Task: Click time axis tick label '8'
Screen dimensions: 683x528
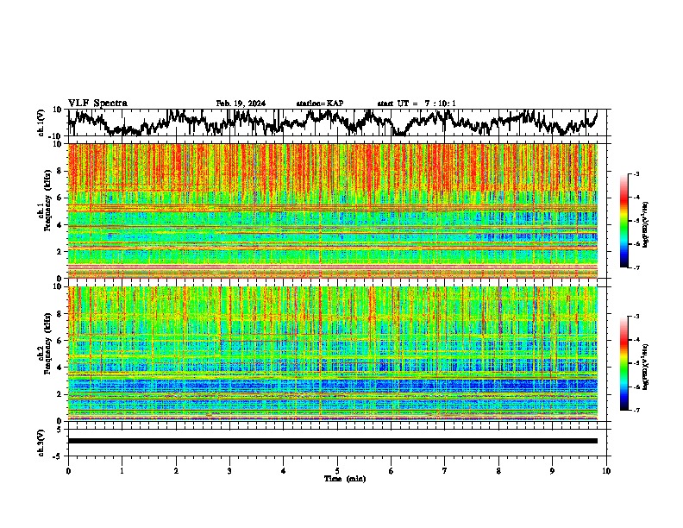Action: 498,471
